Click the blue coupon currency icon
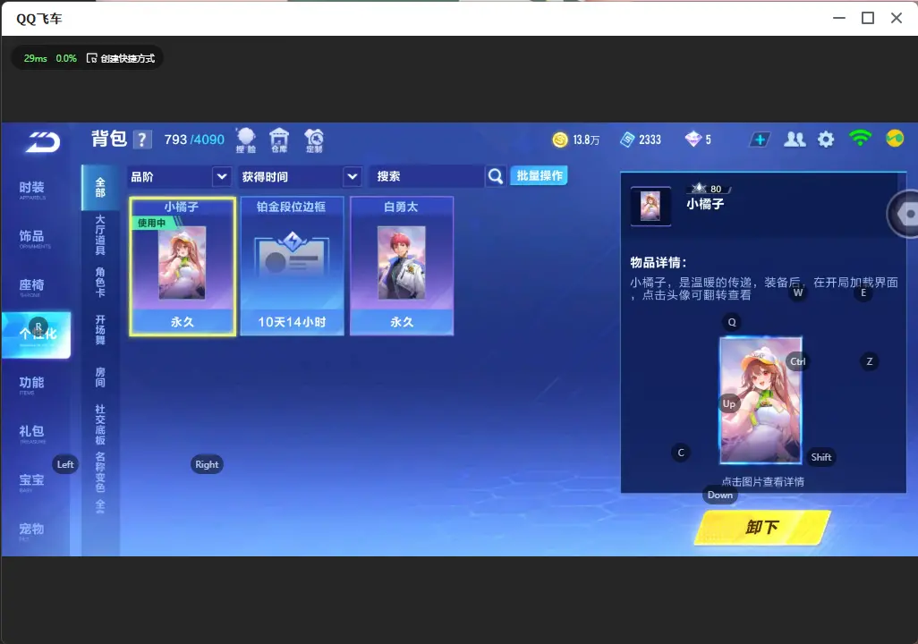918x644 pixels. click(627, 140)
